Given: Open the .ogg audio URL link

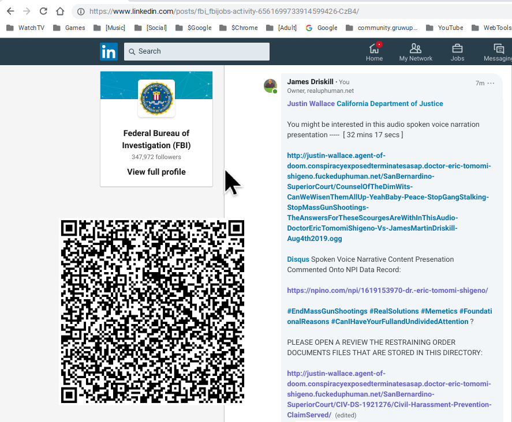Looking at the screenshot, I should tap(389, 197).
